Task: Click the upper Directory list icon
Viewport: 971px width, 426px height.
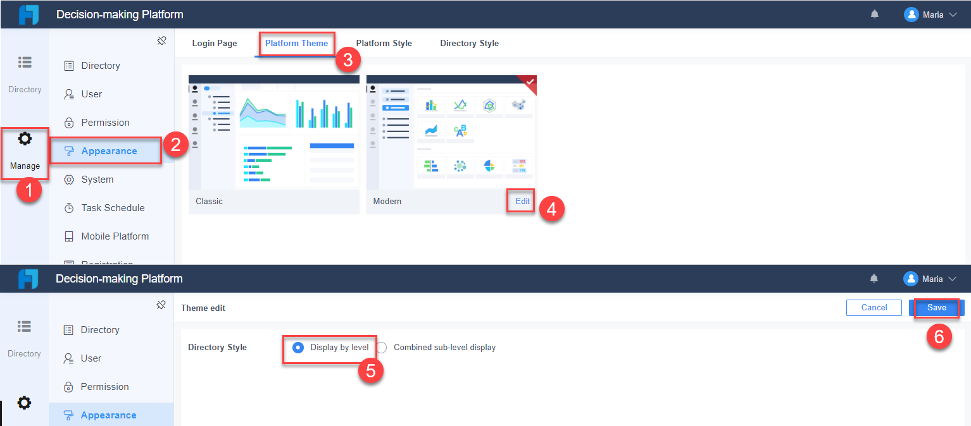Action: tap(25, 62)
